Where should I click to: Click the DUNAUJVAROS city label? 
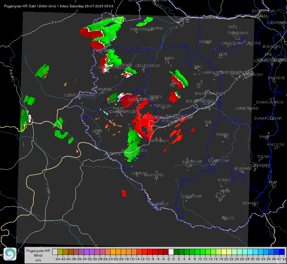[270, 102]
